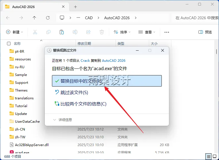
Task: Click the Forward navigation arrow
Action: tap(21, 18)
